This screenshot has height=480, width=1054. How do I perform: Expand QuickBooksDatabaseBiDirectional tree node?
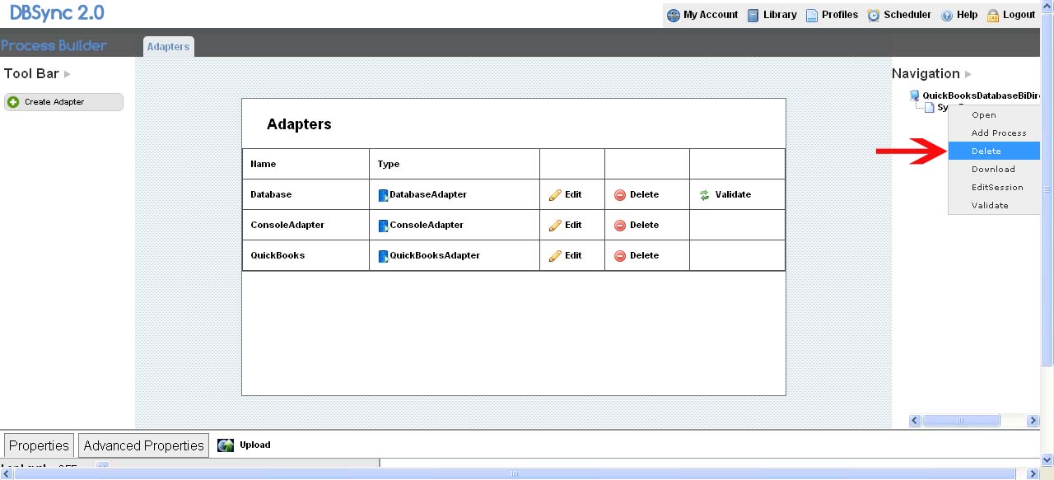914,96
